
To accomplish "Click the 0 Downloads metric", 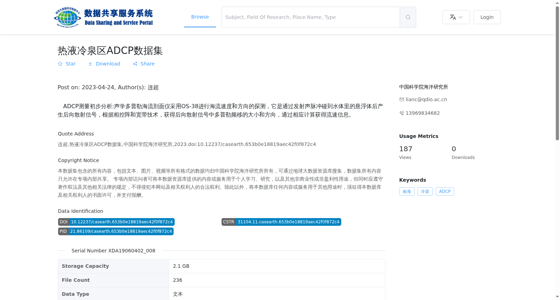I will point(463,153).
